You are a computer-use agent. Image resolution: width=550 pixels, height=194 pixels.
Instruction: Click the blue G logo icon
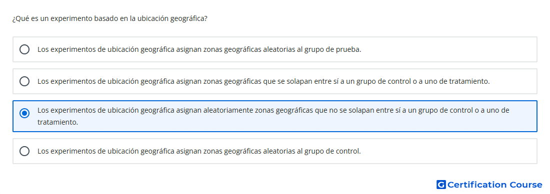441,185
